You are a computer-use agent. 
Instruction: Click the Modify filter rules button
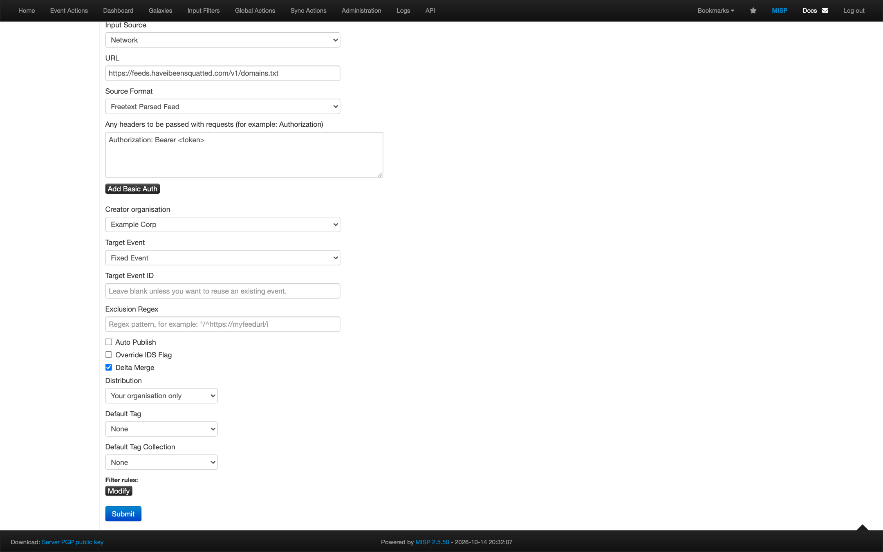click(x=119, y=491)
